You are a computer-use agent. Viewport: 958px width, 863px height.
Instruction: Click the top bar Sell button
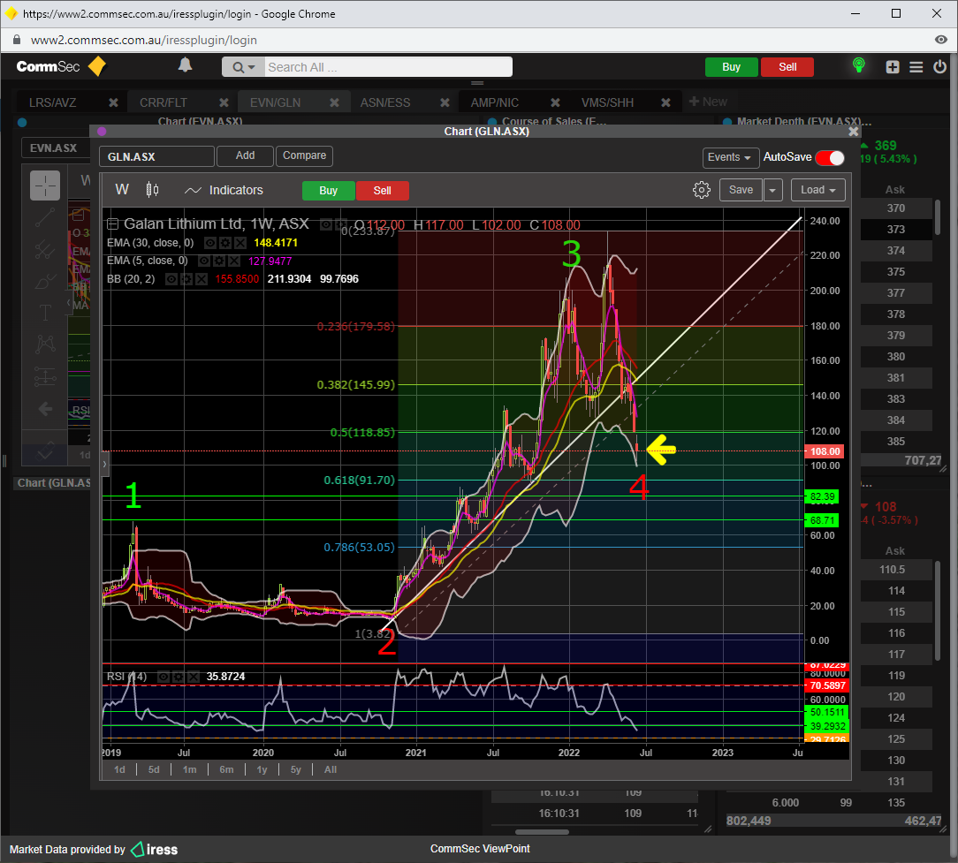tap(787, 67)
